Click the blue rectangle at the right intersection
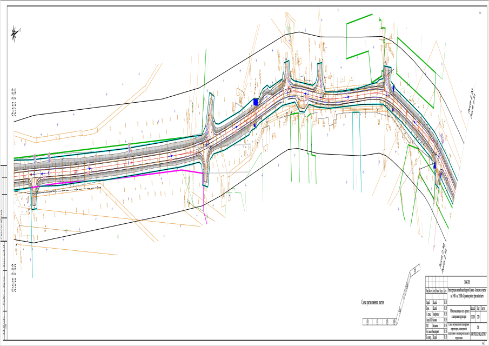Viewport: 489px width, 346px height. [394, 88]
